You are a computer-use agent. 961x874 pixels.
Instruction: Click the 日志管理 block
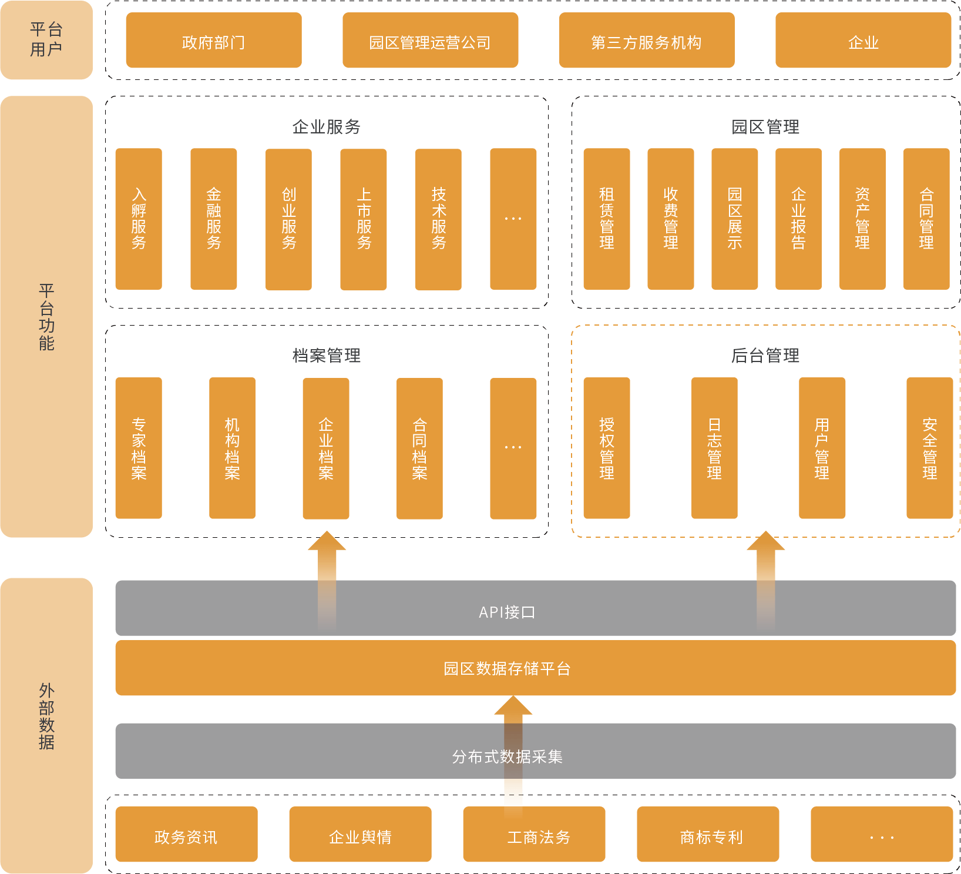coord(714,448)
